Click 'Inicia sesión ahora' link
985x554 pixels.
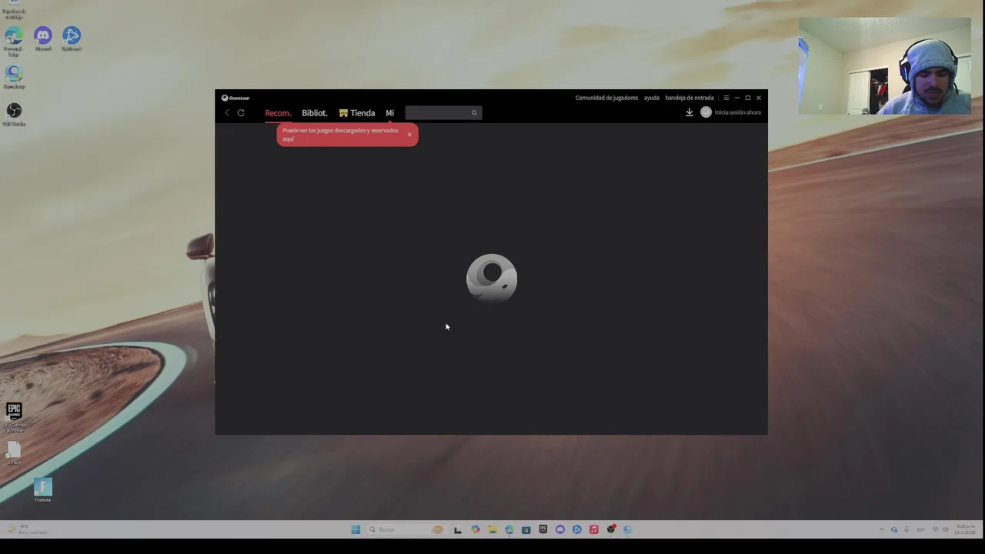(x=737, y=112)
